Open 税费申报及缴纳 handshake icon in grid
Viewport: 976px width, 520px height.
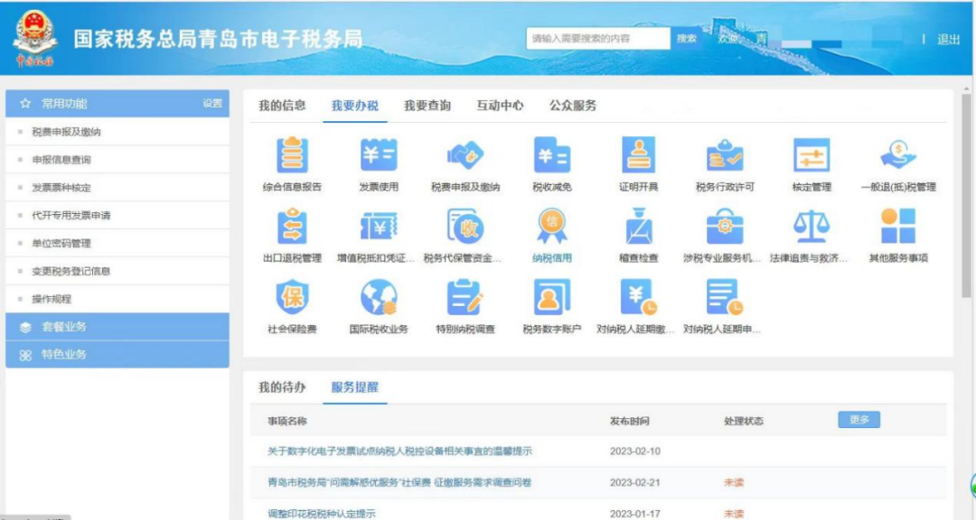coord(465,155)
